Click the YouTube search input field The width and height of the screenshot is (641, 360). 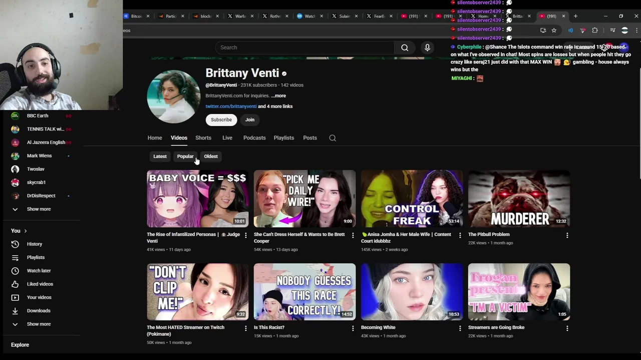point(304,47)
